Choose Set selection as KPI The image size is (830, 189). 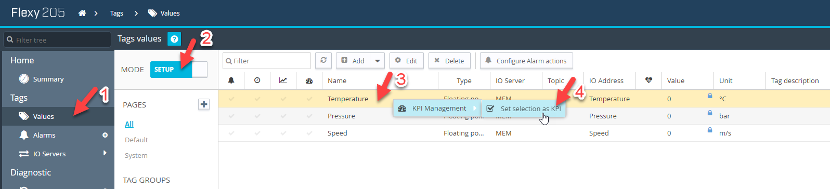[524, 109]
